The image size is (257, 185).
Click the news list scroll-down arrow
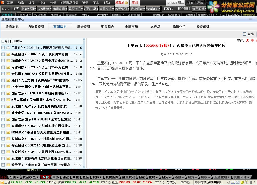[84, 167]
